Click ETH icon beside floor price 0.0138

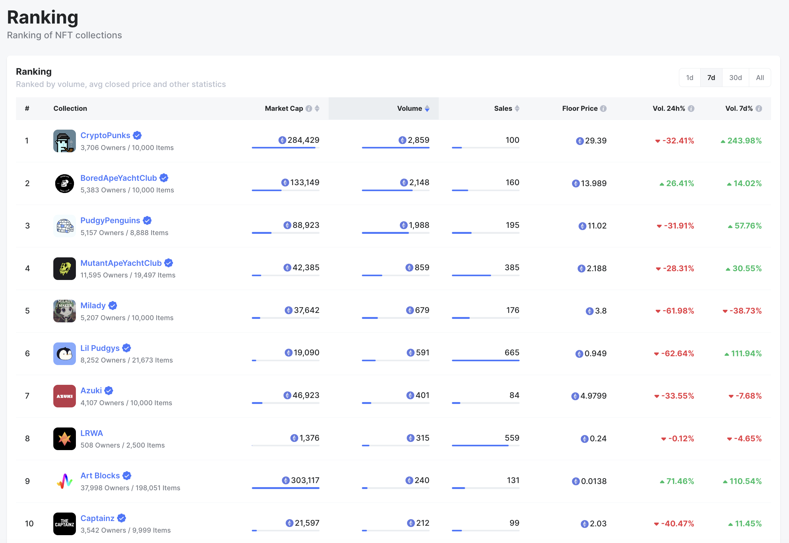pyautogui.click(x=575, y=481)
